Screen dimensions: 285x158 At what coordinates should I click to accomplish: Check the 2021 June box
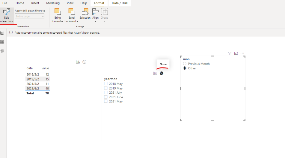tap(105, 97)
